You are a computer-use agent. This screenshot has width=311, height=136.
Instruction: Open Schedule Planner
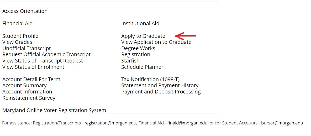[x=142, y=67]
